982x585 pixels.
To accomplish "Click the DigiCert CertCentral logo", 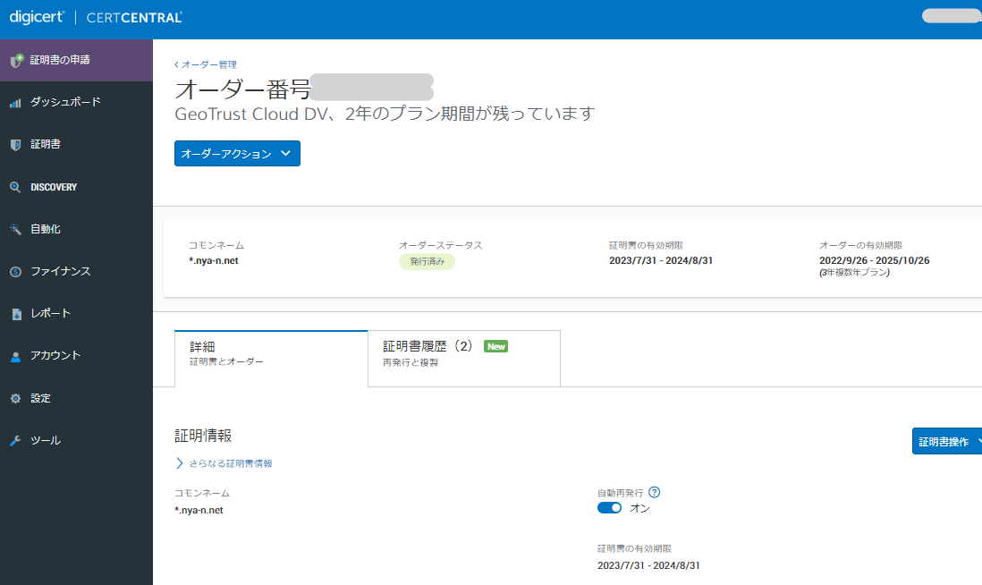I will coord(96,18).
